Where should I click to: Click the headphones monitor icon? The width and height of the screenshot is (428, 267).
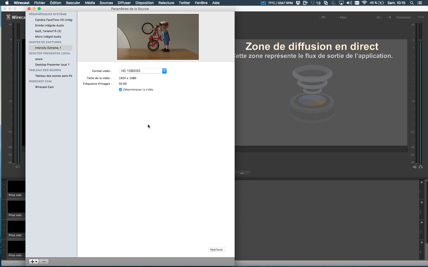(x=421, y=167)
